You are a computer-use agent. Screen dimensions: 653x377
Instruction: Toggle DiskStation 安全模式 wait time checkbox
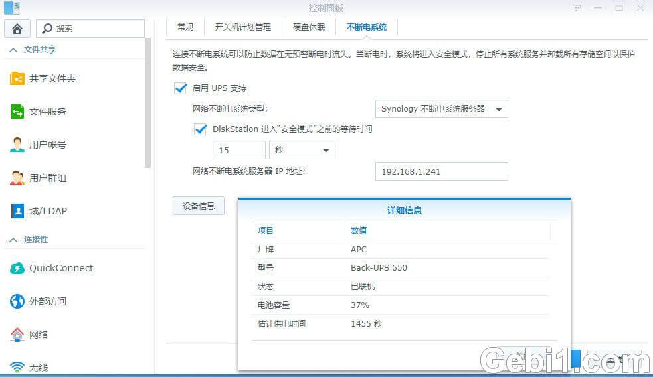point(201,129)
